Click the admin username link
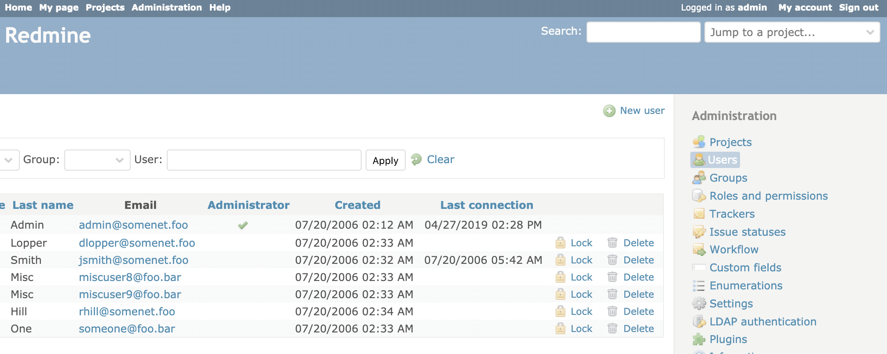The width and height of the screenshot is (887, 354). 752,7
